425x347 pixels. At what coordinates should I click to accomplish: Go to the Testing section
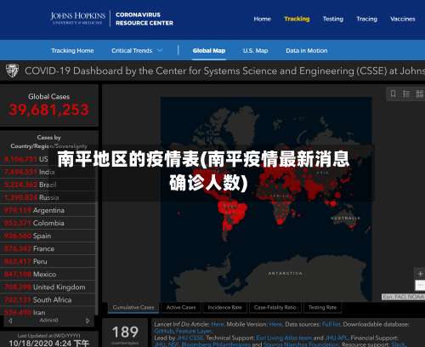pos(333,19)
